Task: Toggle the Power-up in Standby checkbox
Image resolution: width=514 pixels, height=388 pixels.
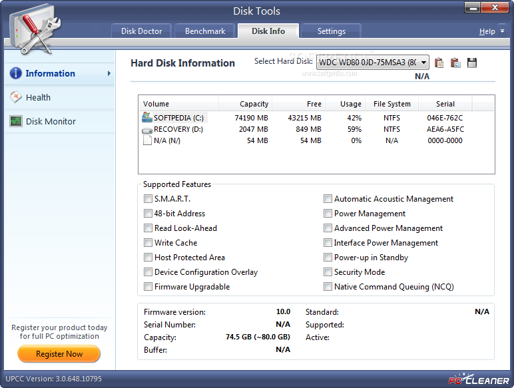Action: pyautogui.click(x=328, y=258)
